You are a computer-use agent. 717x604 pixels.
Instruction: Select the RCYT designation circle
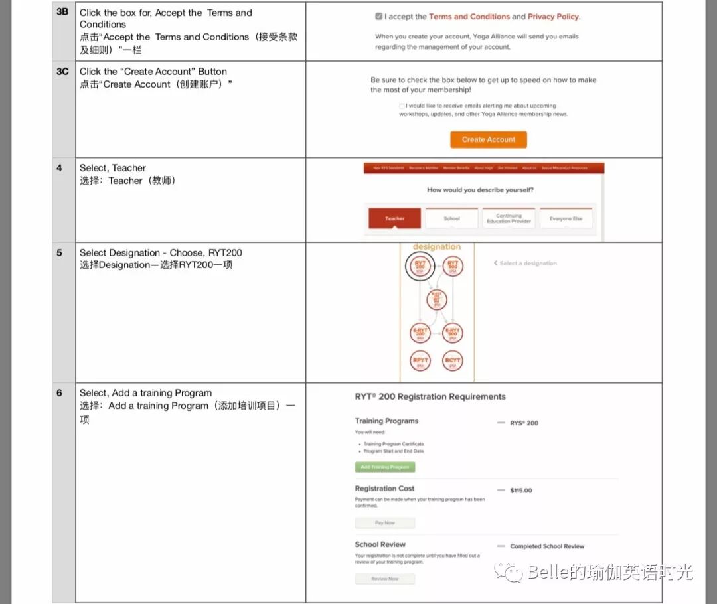tap(453, 361)
